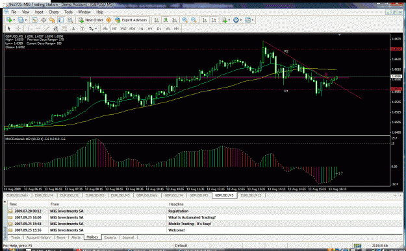Screen dimensions: 406x251
Task: Expand the Templates dropdown arrow
Action: point(253,20)
